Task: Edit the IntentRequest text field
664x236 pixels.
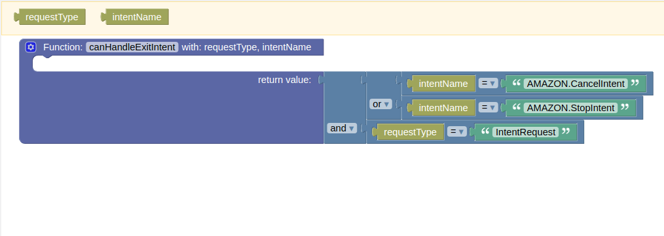Action: 526,132
